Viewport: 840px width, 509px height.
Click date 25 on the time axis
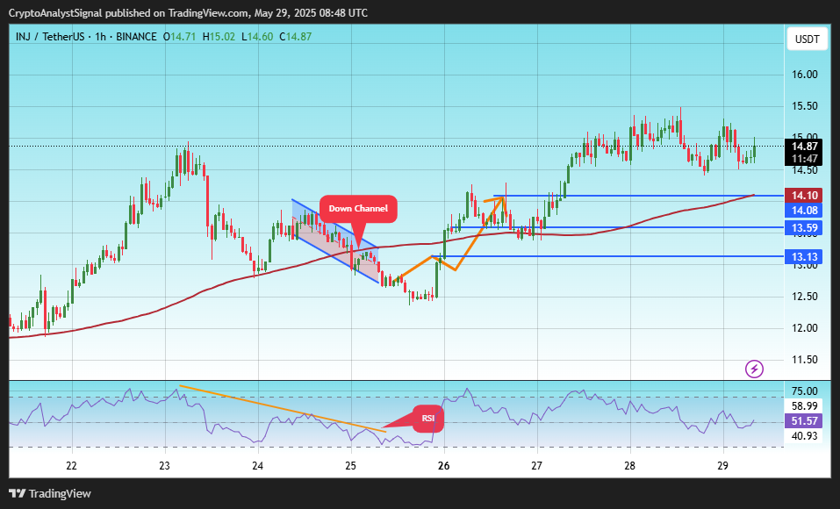coord(350,466)
